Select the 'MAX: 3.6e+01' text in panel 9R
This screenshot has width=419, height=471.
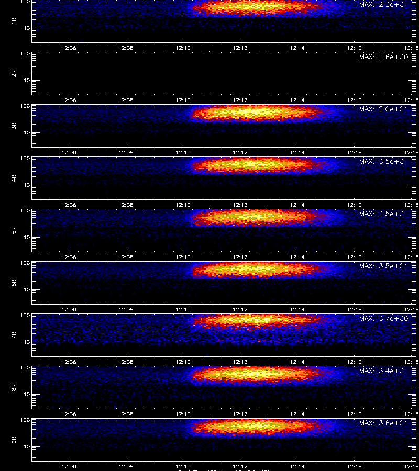[383, 423]
